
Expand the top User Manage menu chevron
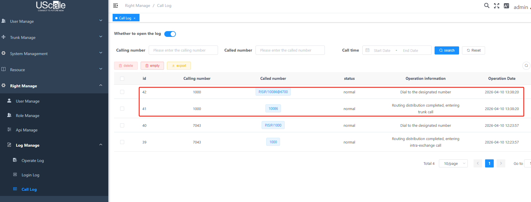(101, 20)
